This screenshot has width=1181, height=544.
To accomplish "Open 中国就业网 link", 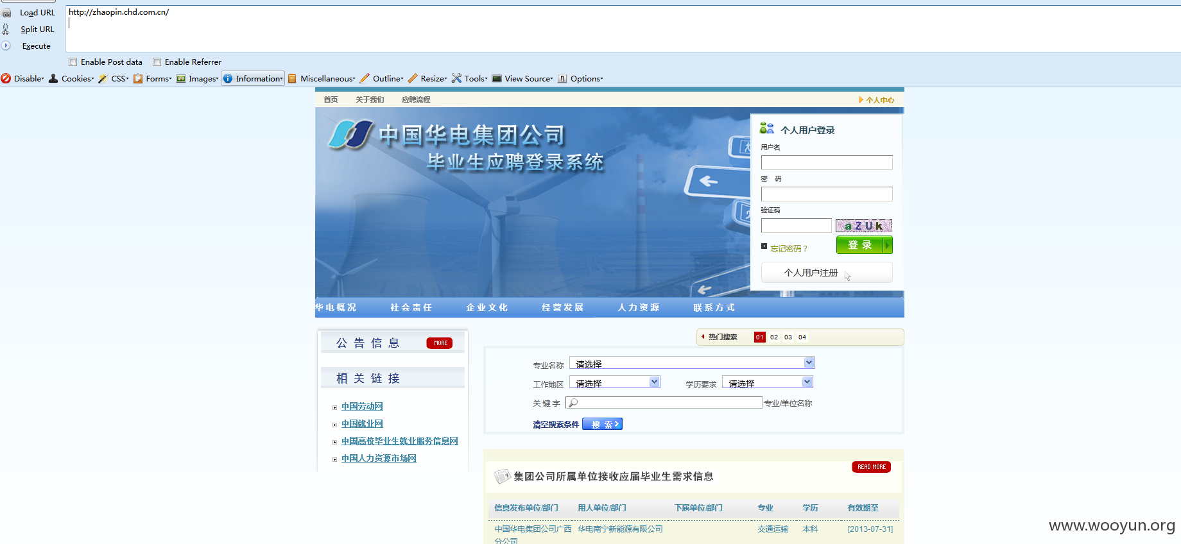I will pos(362,423).
